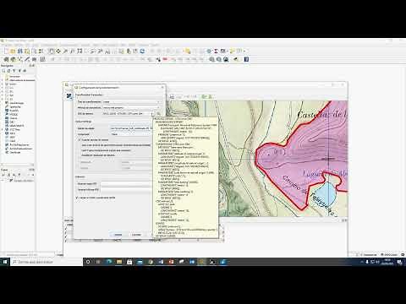Screen dimensions: 406x304
Task: Open the Complementos menu
Action: pyautogui.click(x=69, y=45)
